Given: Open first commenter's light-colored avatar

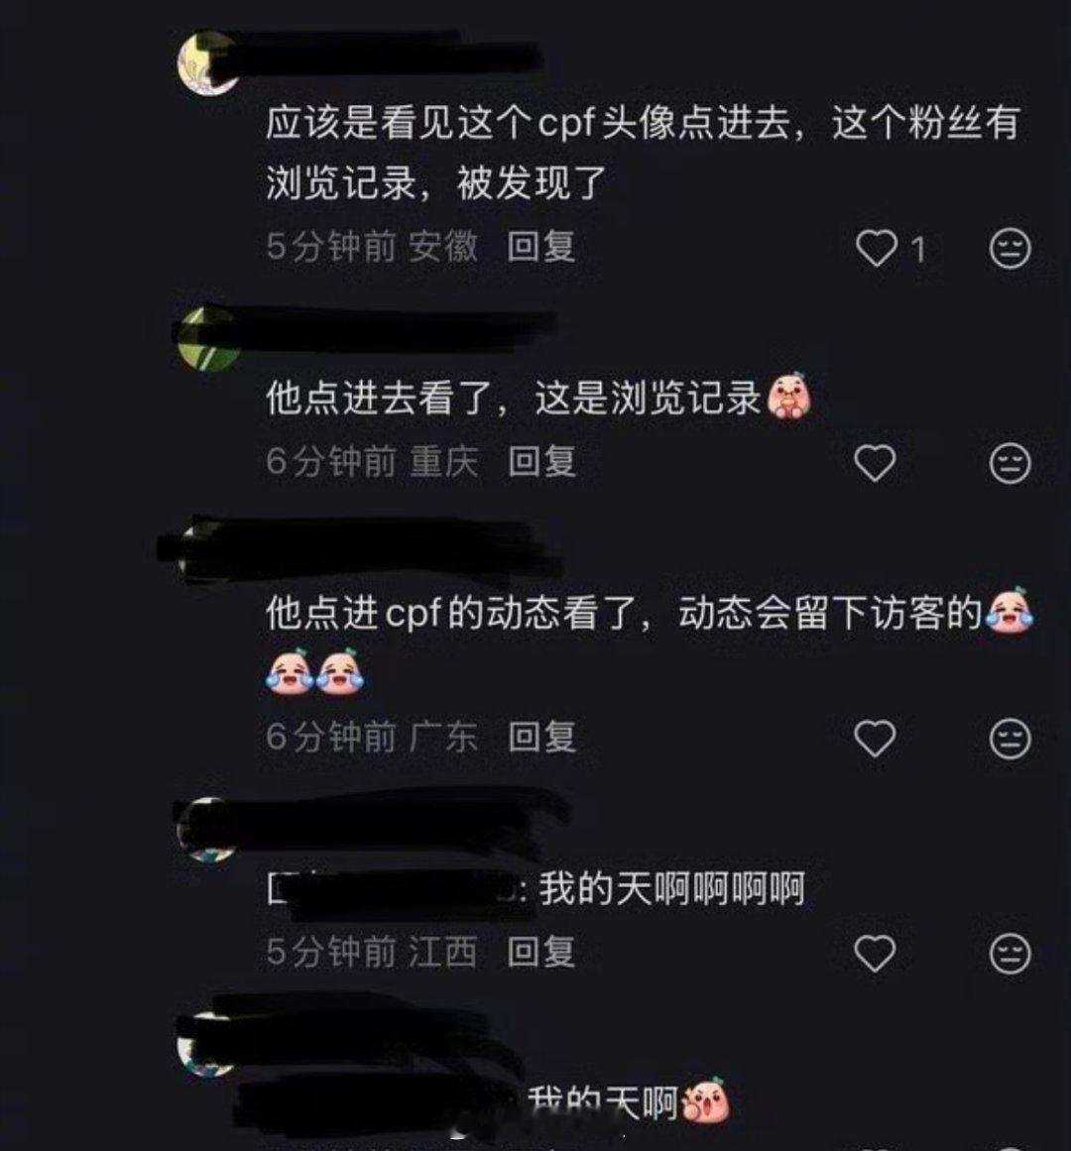Looking at the screenshot, I should tap(207, 64).
